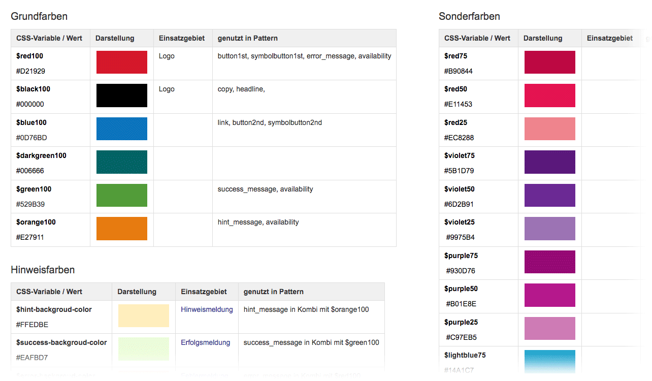
Task: Click the $red50 swatch
Action: [550, 96]
